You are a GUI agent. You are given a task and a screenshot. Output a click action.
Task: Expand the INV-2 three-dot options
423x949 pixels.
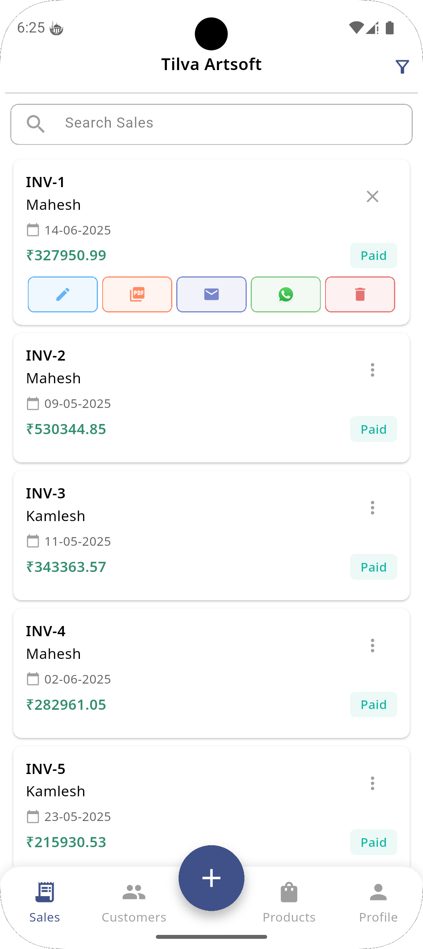[372, 370]
